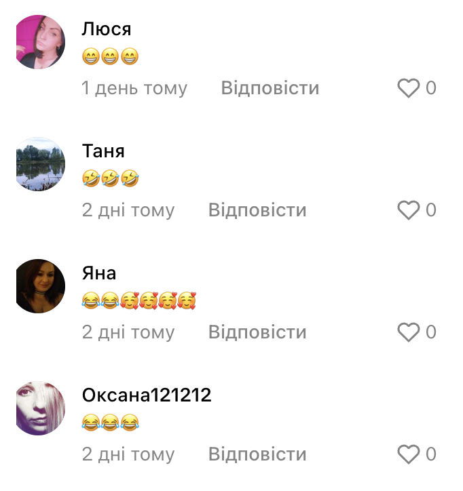Open the username Люся

coord(107,29)
